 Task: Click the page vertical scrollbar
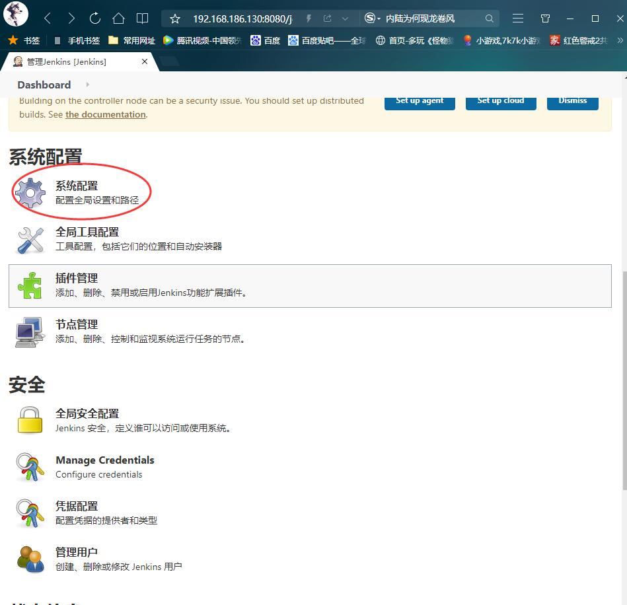[x=624, y=380]
